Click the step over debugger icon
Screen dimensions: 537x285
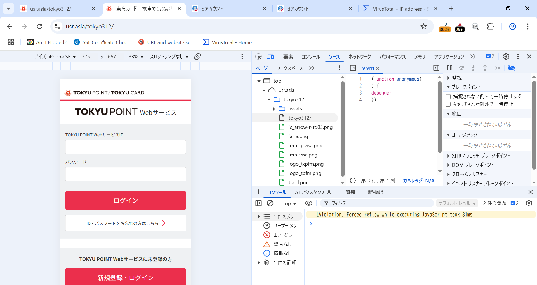(x=461, y=68)
